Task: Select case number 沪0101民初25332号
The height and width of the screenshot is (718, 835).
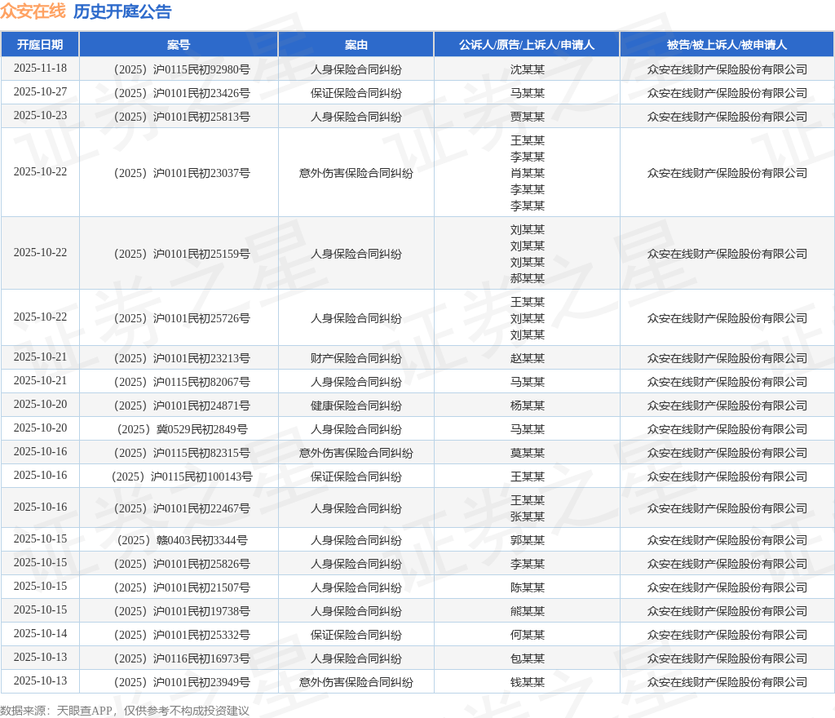Action: (x=201, y=635)
